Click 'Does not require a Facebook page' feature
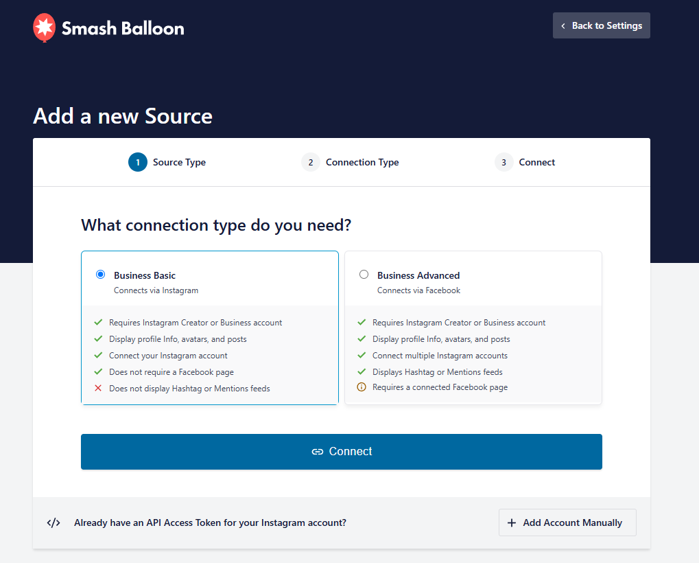The width and height of the screenshot is (699, 563). coord(171,372)
